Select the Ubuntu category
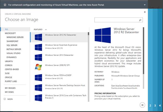 point(9,61)
